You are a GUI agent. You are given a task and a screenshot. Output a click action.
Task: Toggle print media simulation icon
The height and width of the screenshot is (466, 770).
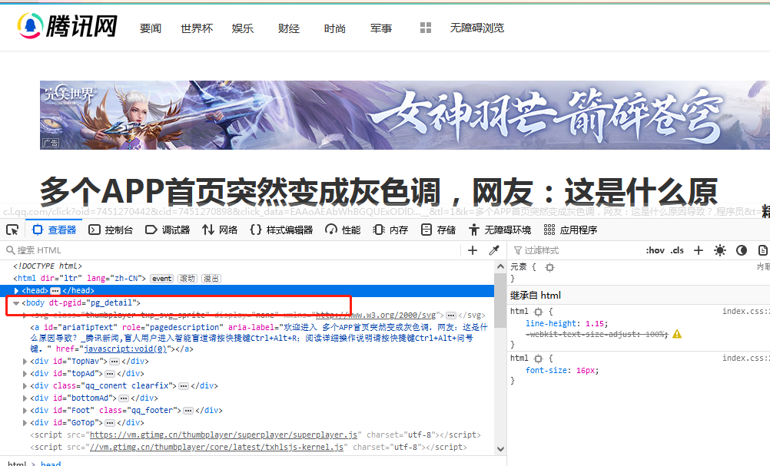click(762, 250)
